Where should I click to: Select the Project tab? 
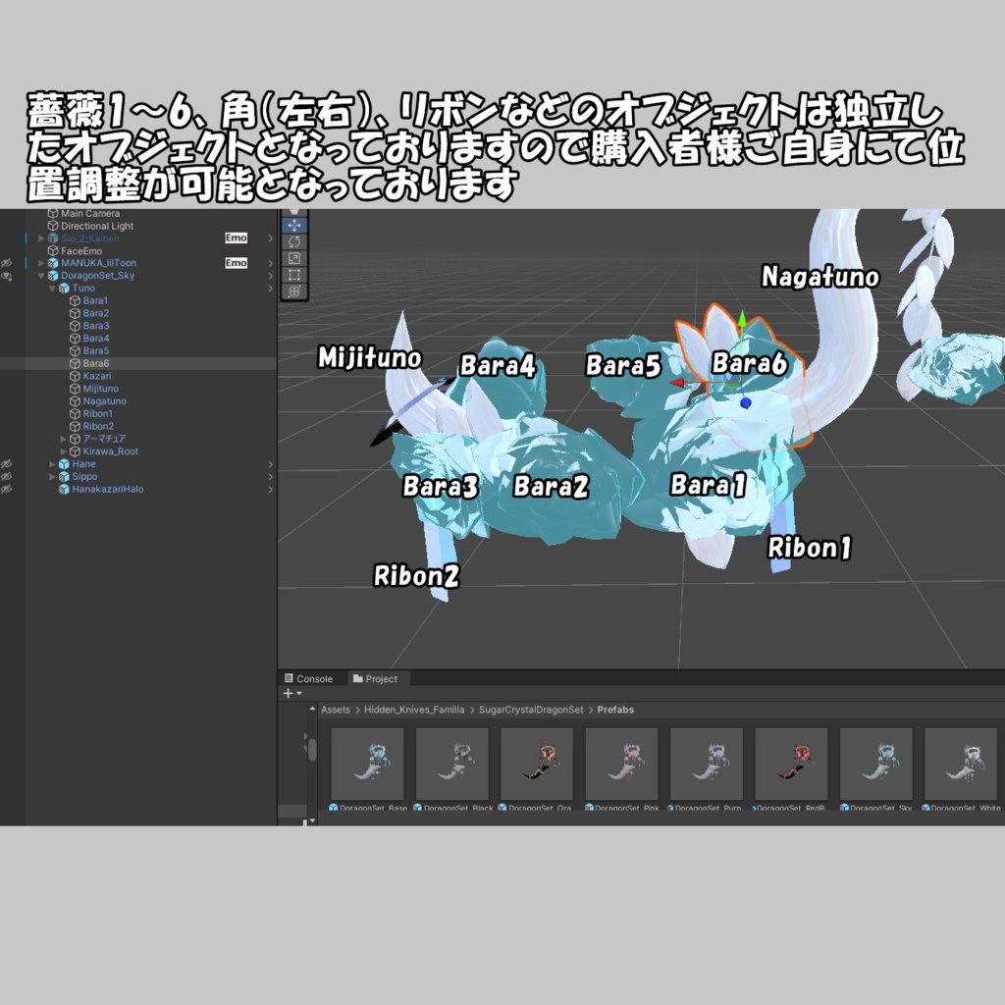(x=378, y=678)
